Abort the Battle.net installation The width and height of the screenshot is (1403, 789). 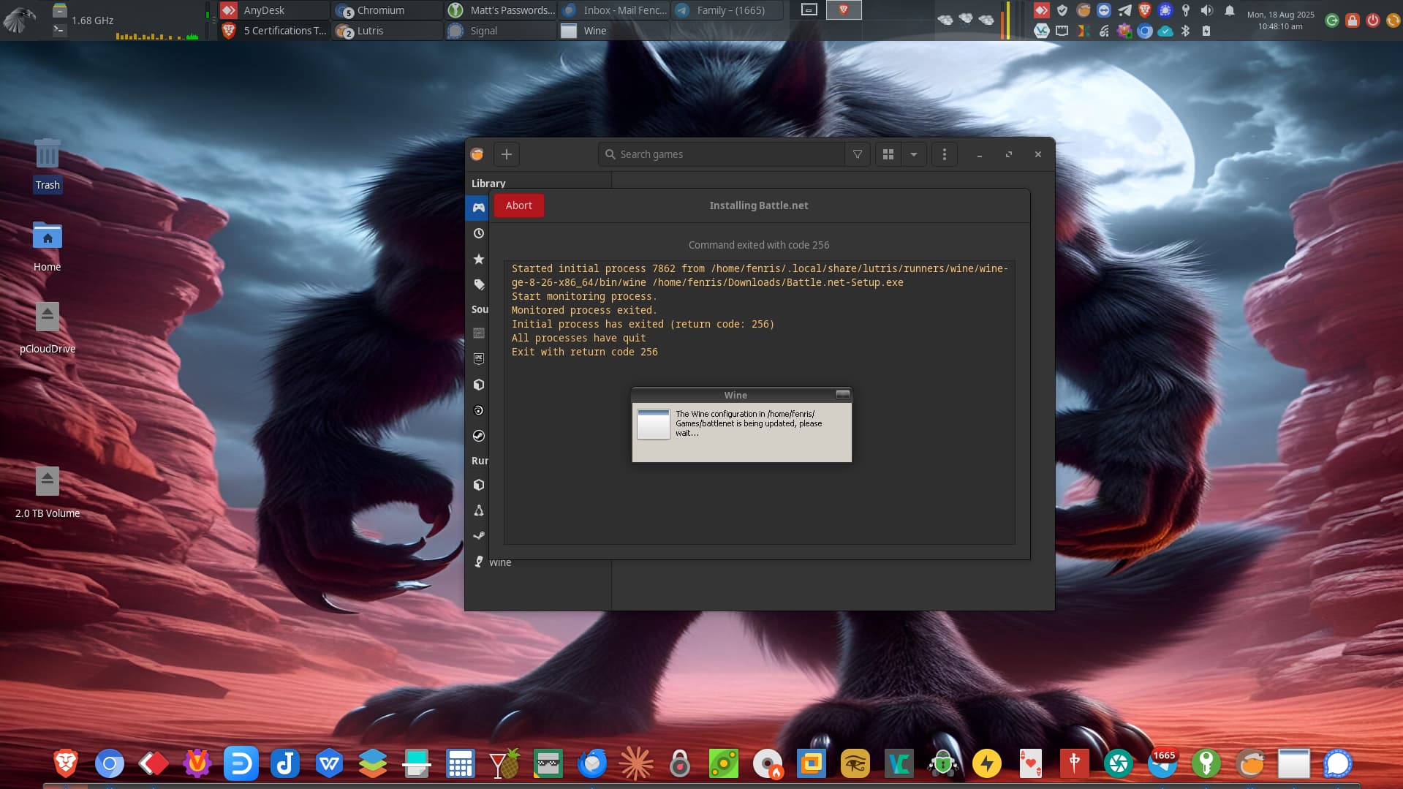pos(518,205)
